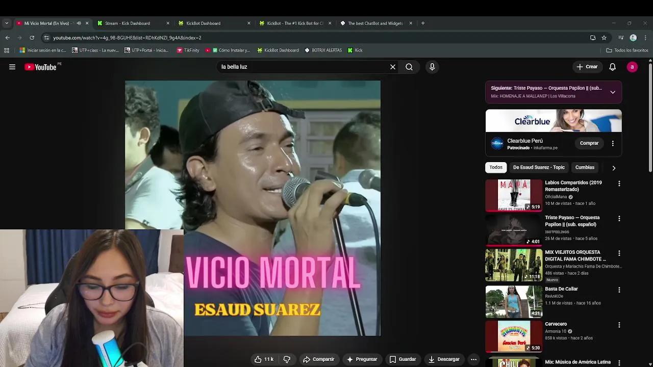The image size is (653, 367).
Task: Open the YouTube guide hamburger menu
Action: coord(12,67)
